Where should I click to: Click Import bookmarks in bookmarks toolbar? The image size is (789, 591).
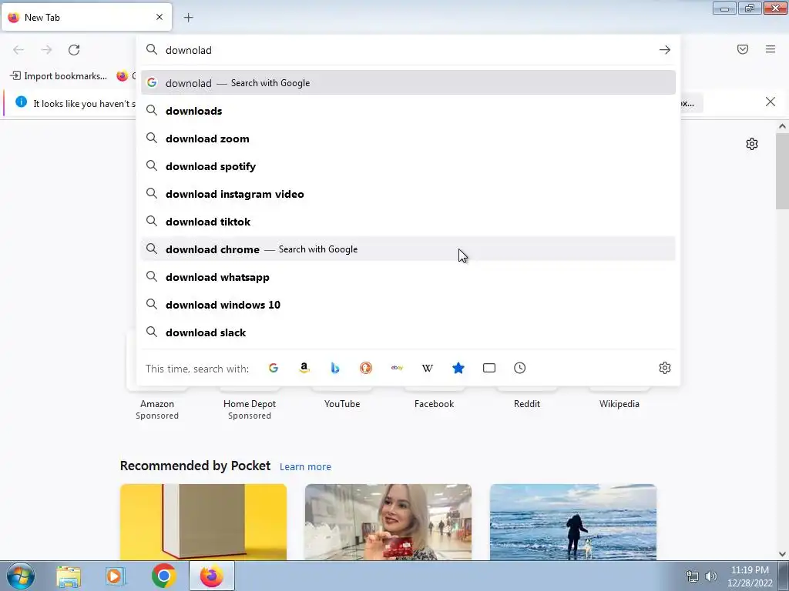coord(59,76)
